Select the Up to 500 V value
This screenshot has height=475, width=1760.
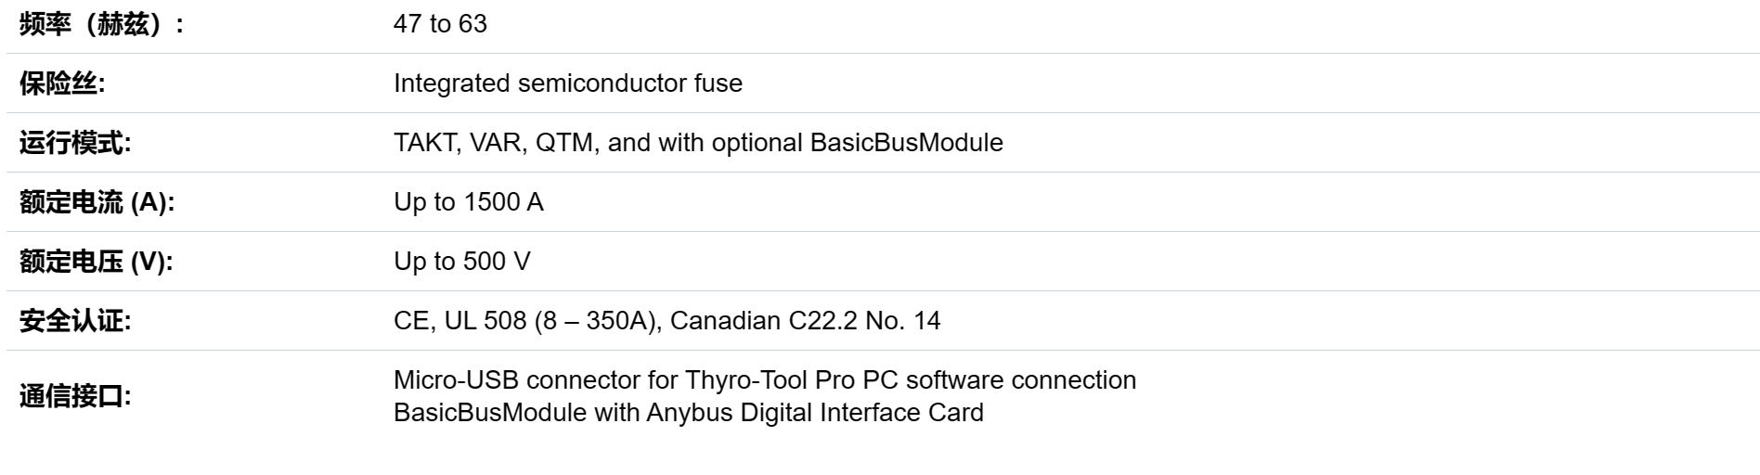(x=462, y=262)
